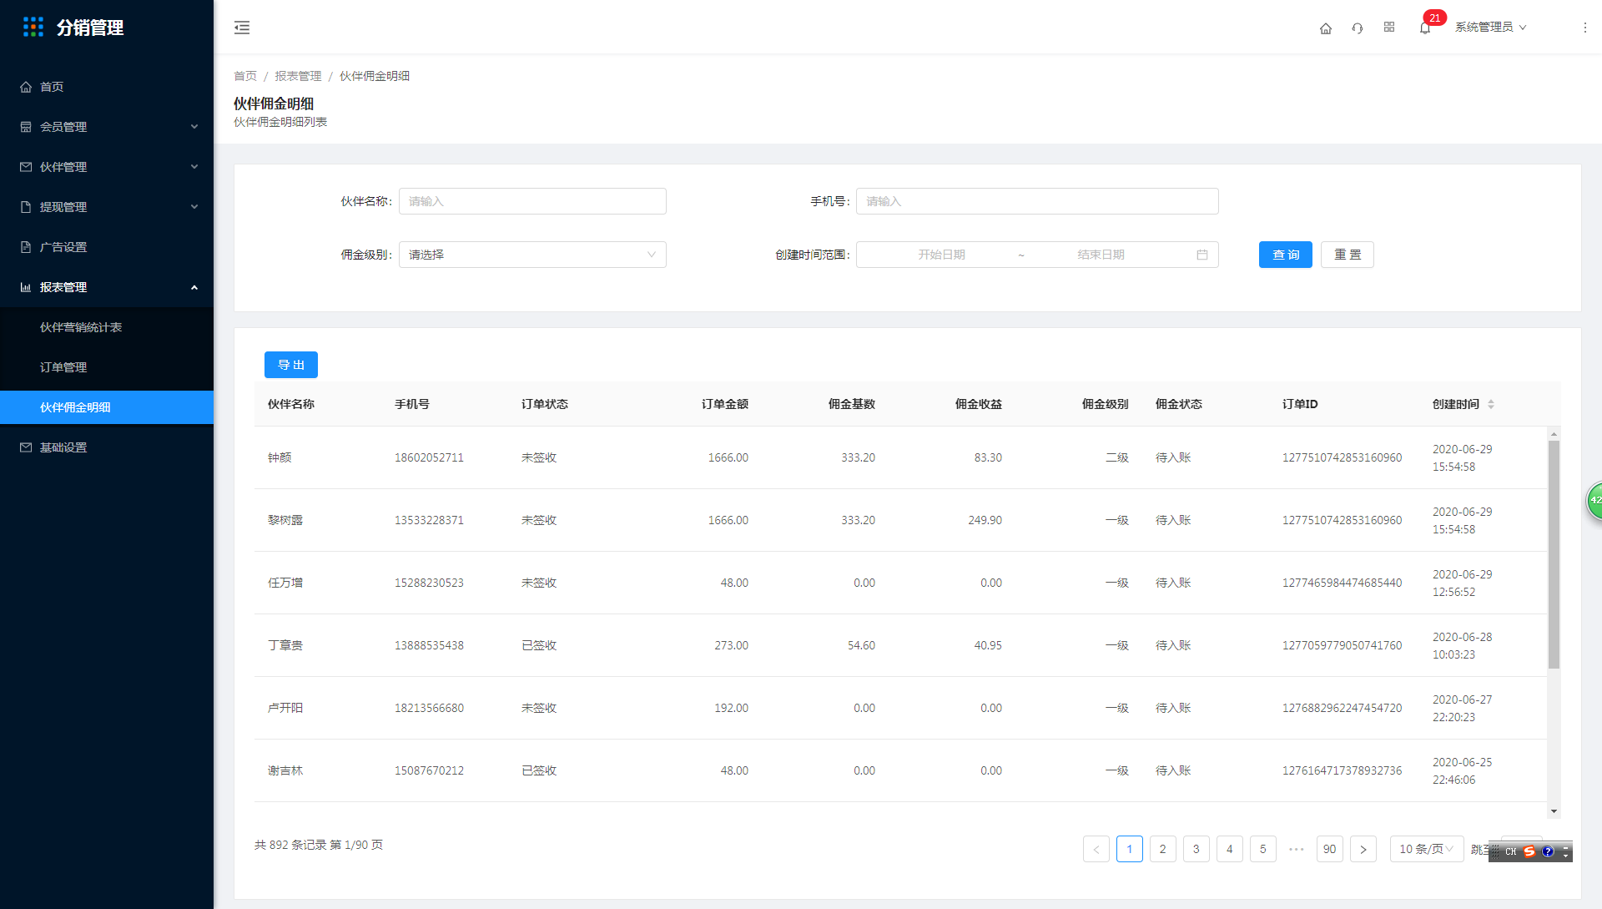Image resolution: width=1602 pixels, height=909 pixels.
Task: Click the table scrollbar up arrow
Action: click(1554, 434)
